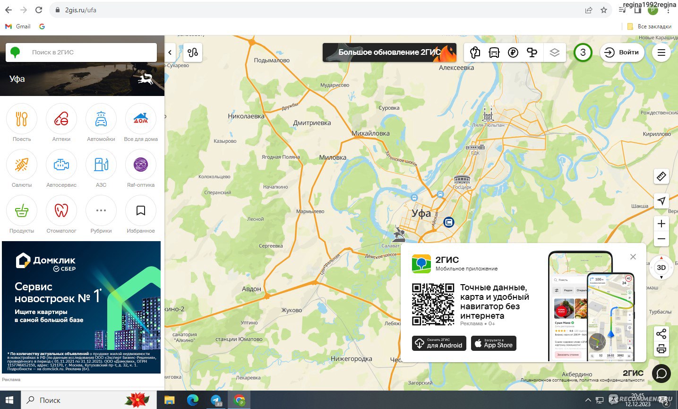Viewport: 678px width, 409px height.
Task: Toggle the districts layer icon in map toolbar
Action: [x=475, y=52]
